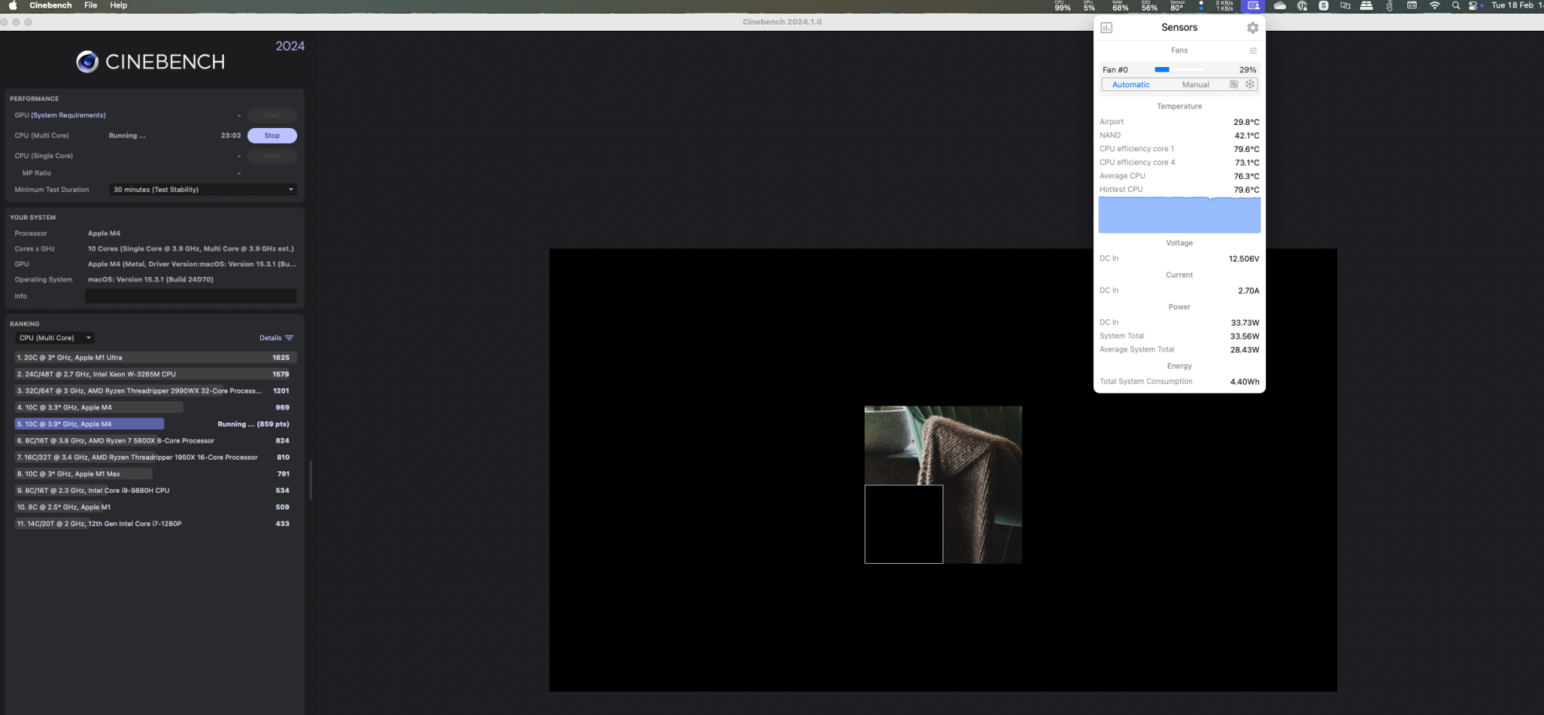Open the Minimum Test Duration dropdown
Screen dimensions: 1544x715
(x=204, y=190)
